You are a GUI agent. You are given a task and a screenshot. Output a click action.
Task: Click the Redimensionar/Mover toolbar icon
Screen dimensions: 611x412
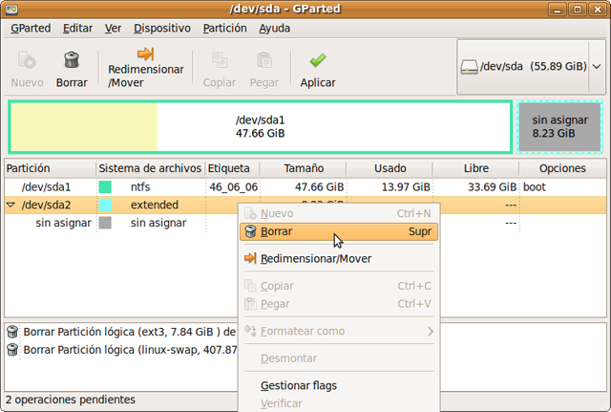(x=145, y=54)
